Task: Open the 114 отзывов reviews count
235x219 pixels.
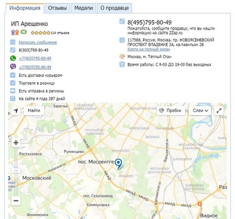Action: click(x=60, y=33)
